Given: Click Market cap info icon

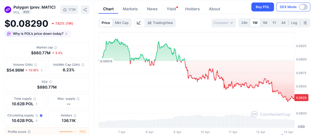Looking at the screenshot, I should [56, 47].
